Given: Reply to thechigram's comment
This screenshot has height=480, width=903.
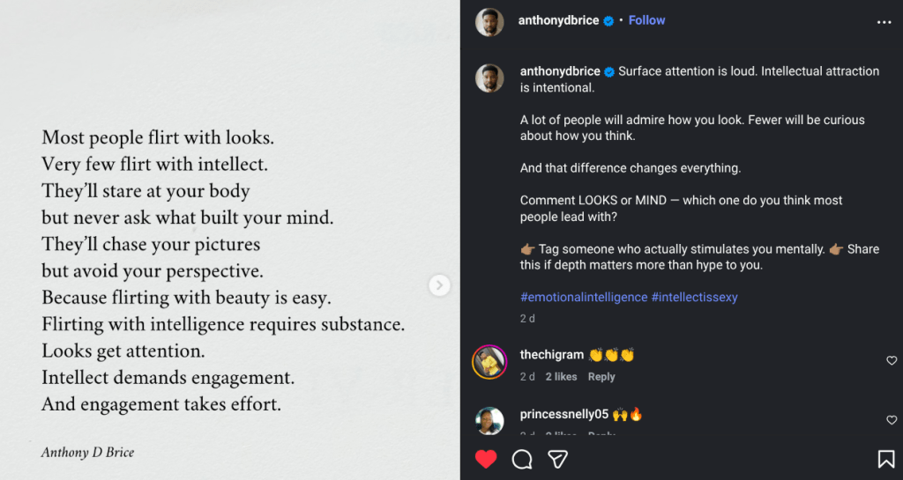Looking at the screenshot, I should pos(601,377).
